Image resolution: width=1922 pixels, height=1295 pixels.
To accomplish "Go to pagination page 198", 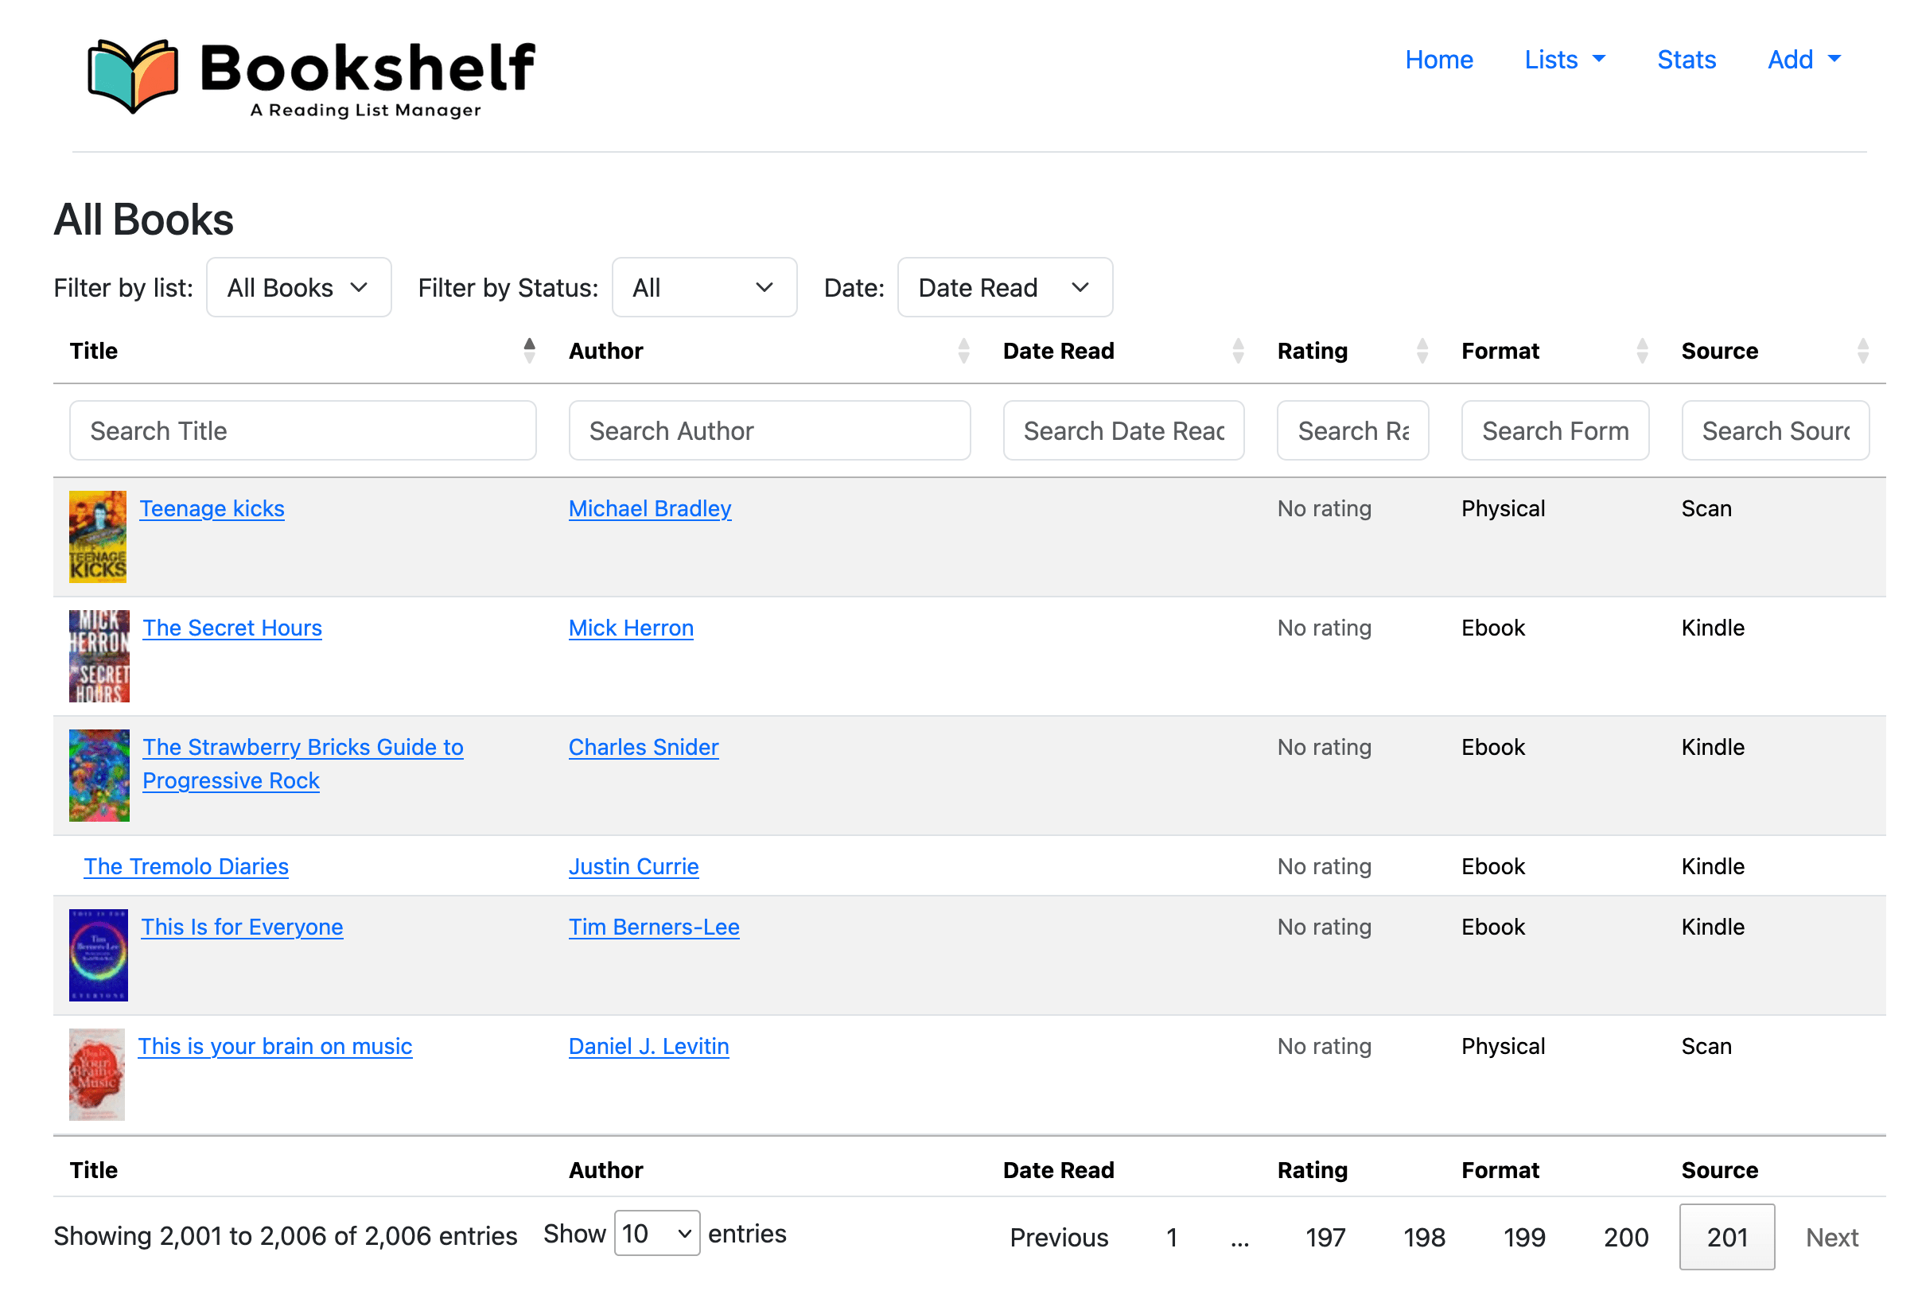I will tap(1424, 1237).
